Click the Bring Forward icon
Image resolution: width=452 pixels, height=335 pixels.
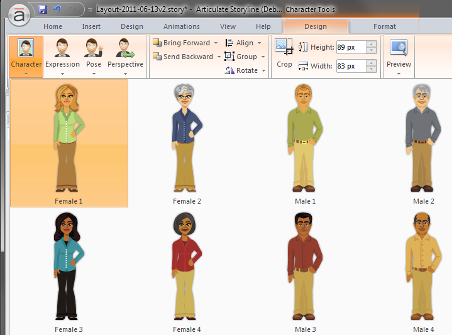point(157,43)
